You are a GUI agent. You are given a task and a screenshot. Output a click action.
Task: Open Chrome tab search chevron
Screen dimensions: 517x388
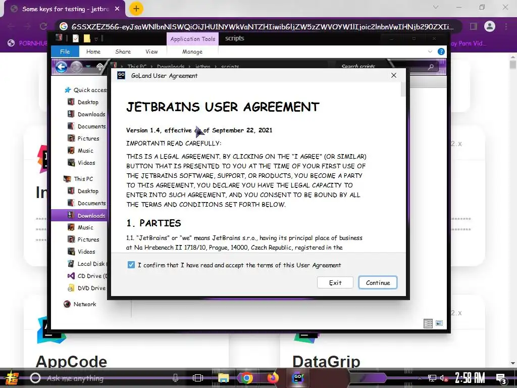(x=436, y=7)
